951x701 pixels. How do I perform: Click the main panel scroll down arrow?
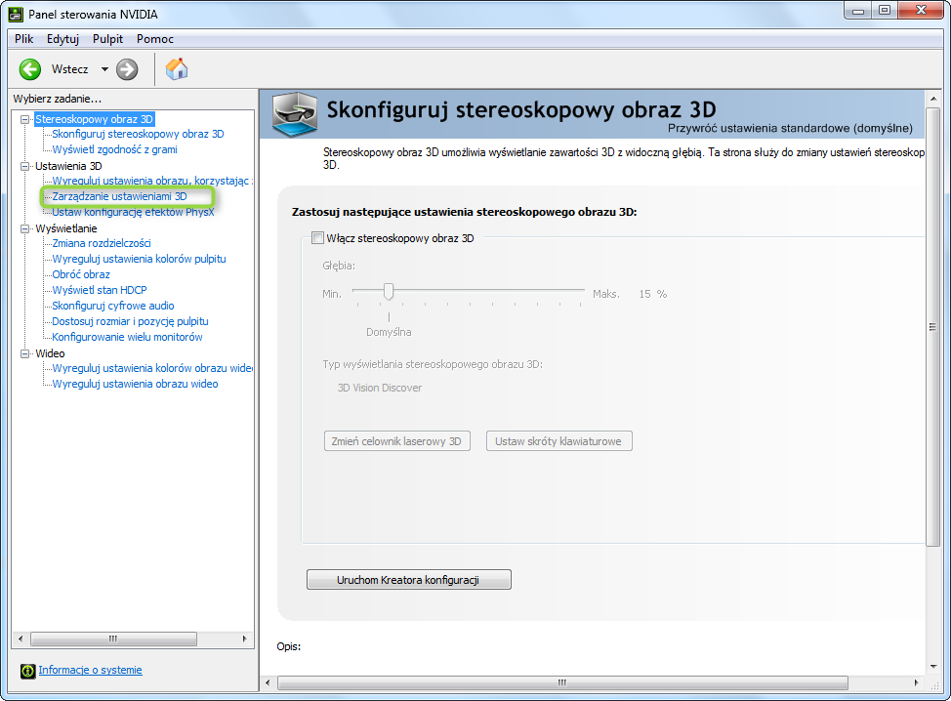tap(932, 668)
